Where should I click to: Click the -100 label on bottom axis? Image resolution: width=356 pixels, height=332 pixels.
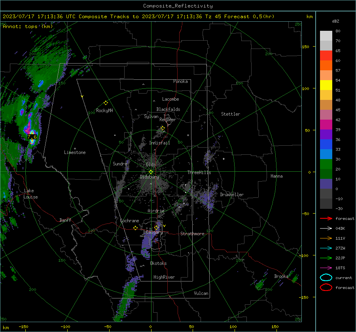point(65,326)
